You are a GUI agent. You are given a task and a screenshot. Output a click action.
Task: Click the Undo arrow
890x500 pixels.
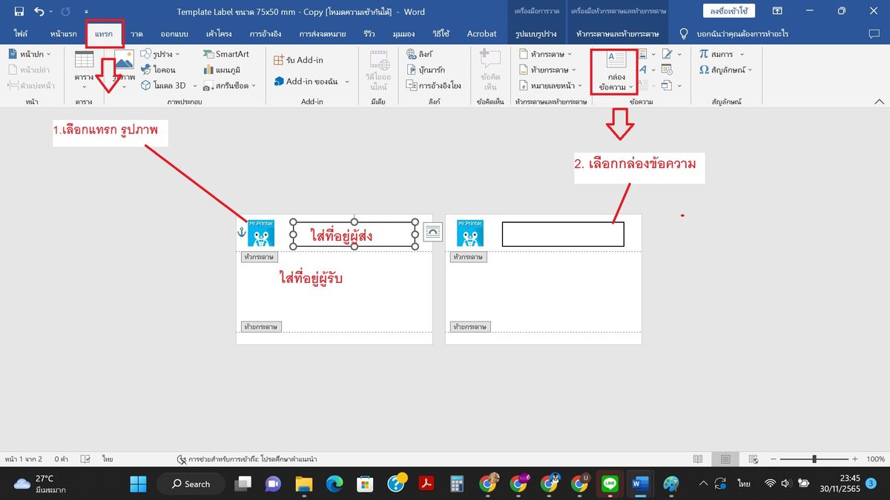39,11
